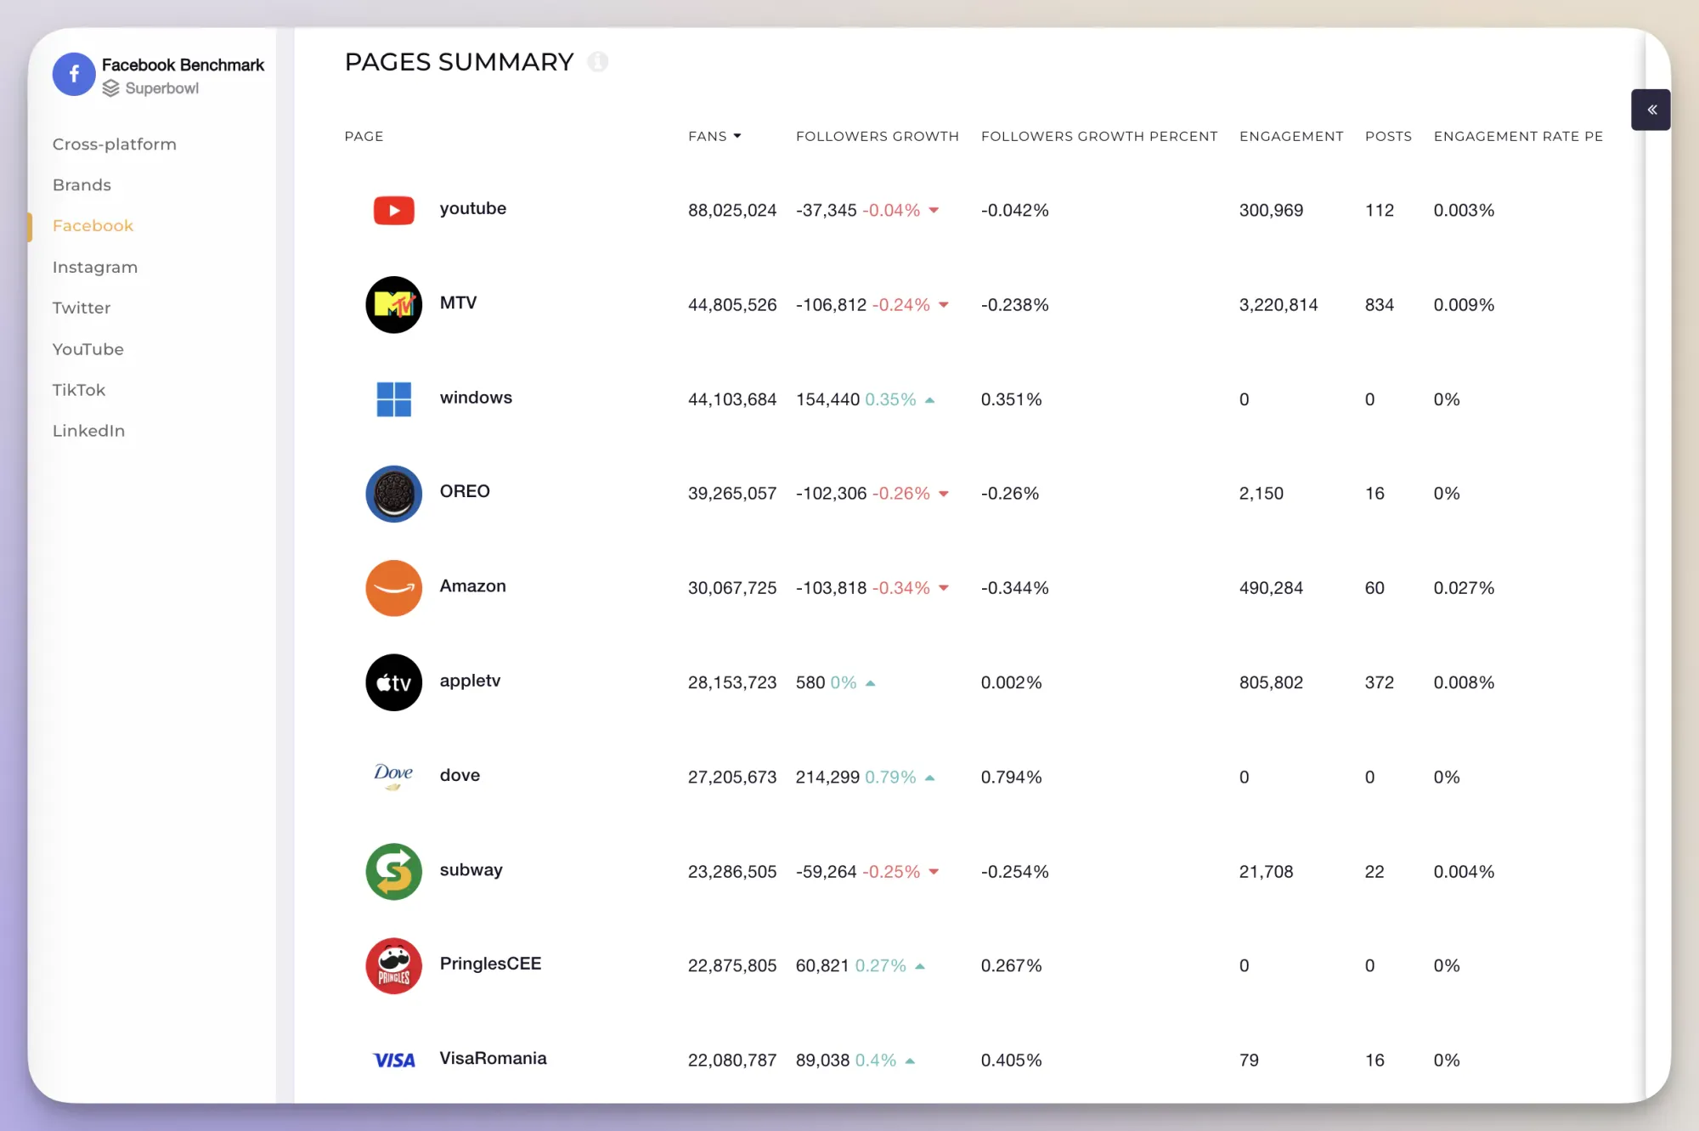
Task: Click dove growth percent 0.794%
Action: tap(1011, 778)
